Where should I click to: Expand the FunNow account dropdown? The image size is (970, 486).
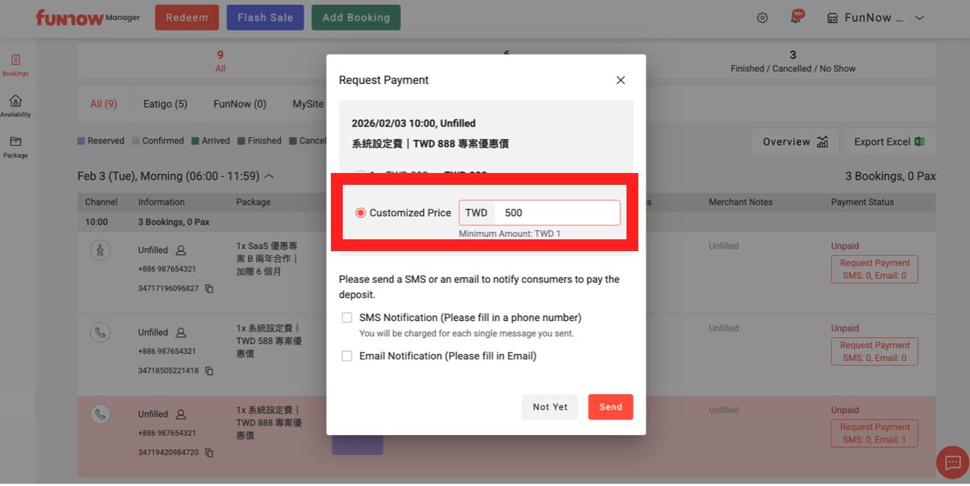(x=919, y=18)
